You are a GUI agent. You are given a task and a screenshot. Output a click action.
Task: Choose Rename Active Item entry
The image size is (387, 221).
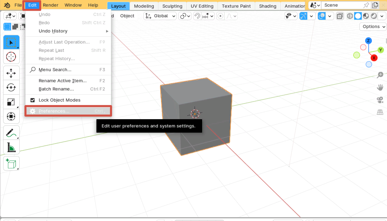coord(68,81)
